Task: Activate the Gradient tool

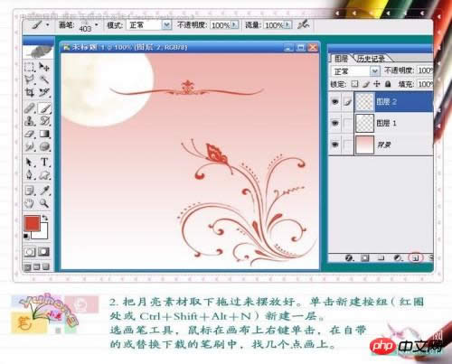Action: click(44, 134)
